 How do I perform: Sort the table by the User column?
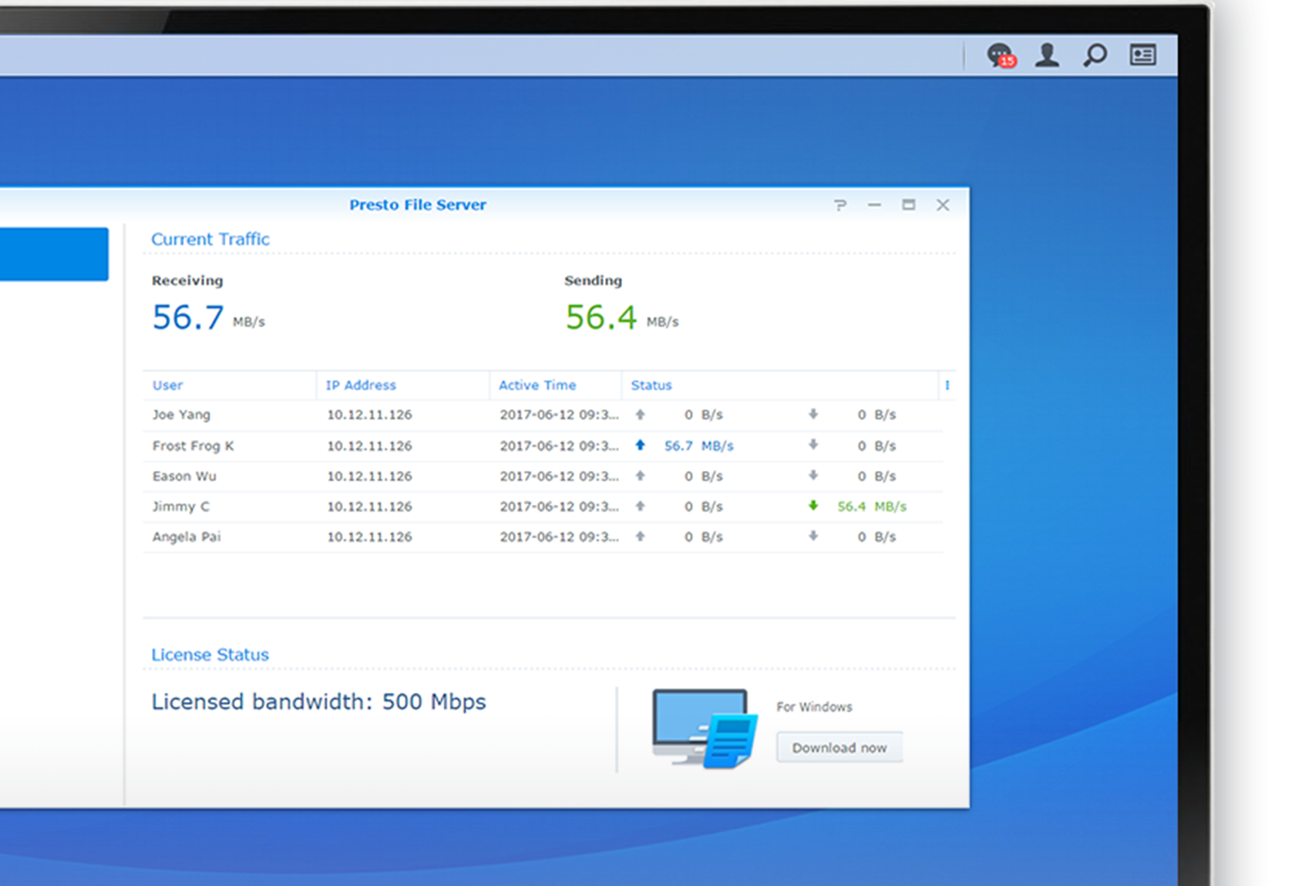click(x=167, y=385)
